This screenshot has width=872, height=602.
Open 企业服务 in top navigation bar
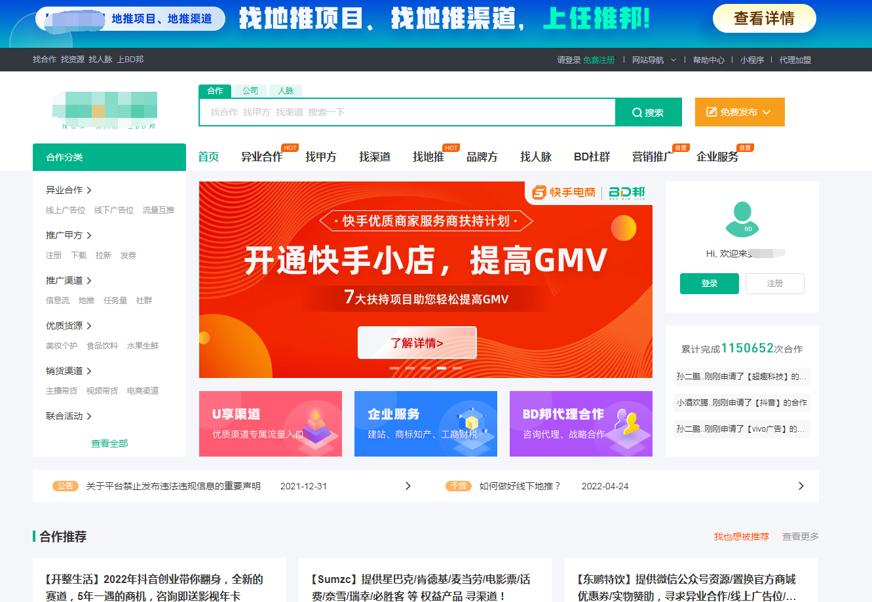717,157
